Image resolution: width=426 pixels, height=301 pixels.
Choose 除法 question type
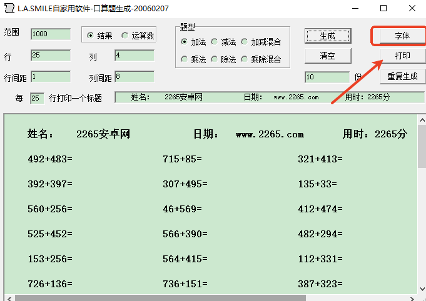coord(214,59)
